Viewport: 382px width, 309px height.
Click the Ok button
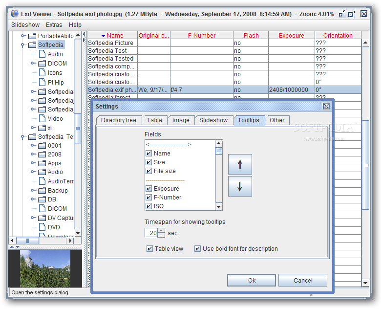252,281
